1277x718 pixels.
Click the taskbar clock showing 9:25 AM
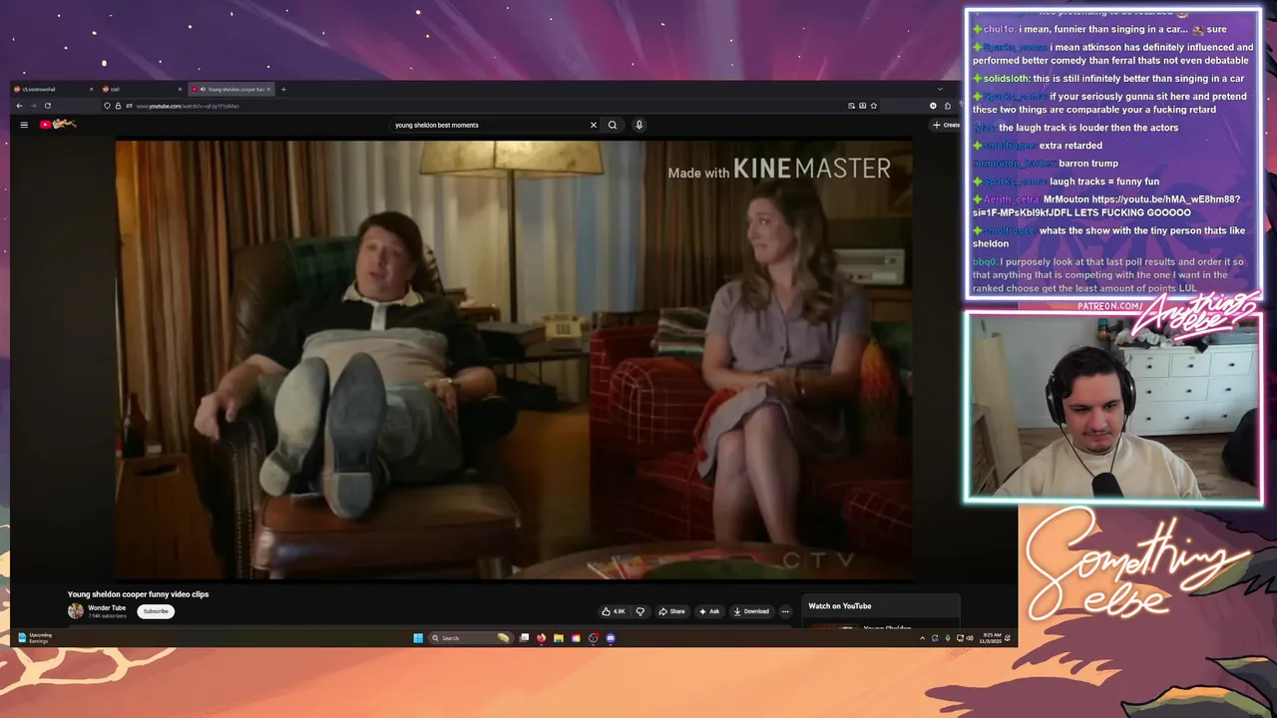pos(992,638)
